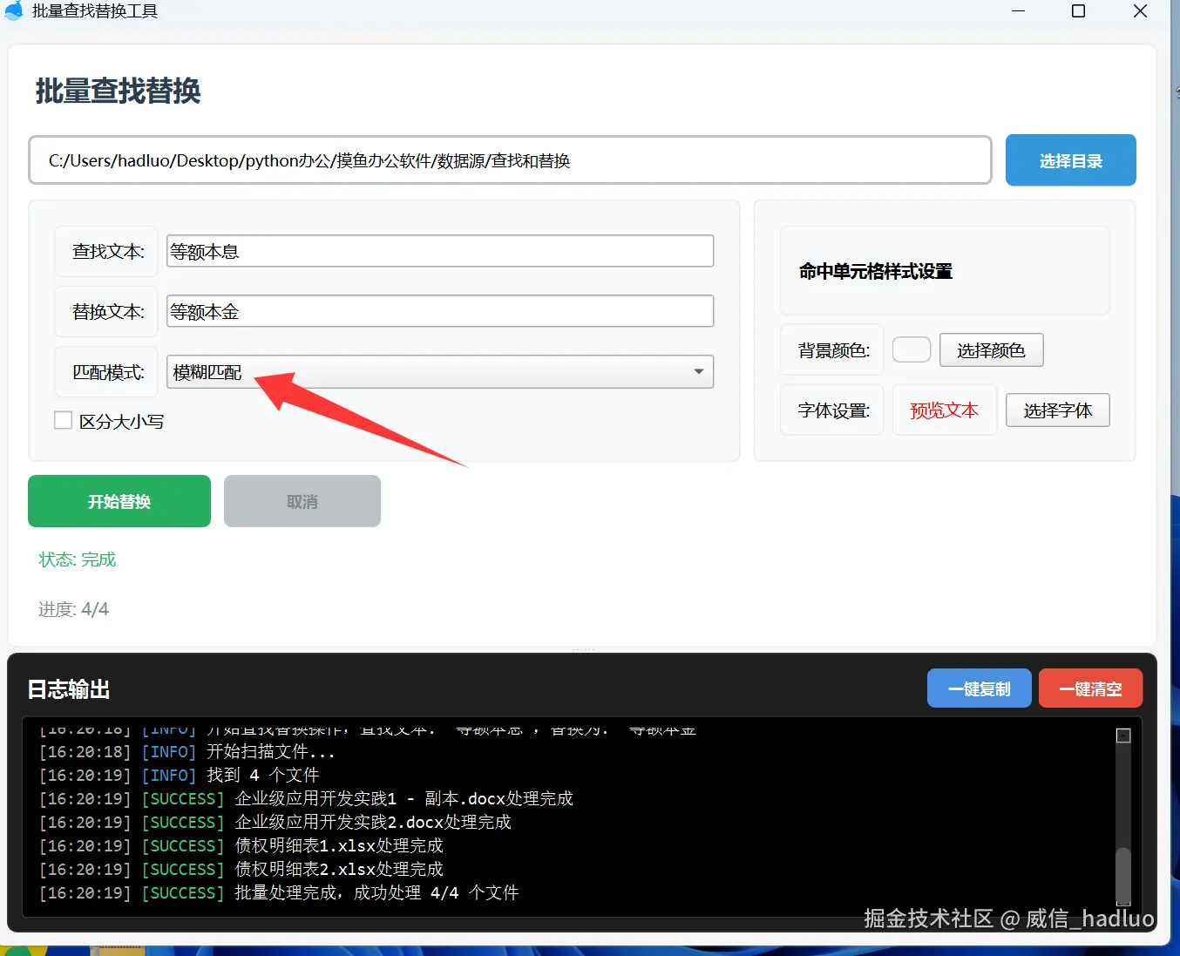Image resolution: width=1180 pixels, height=956 pixels.
Task: Click the background color preview swatch
Action: tap(912, 349)
